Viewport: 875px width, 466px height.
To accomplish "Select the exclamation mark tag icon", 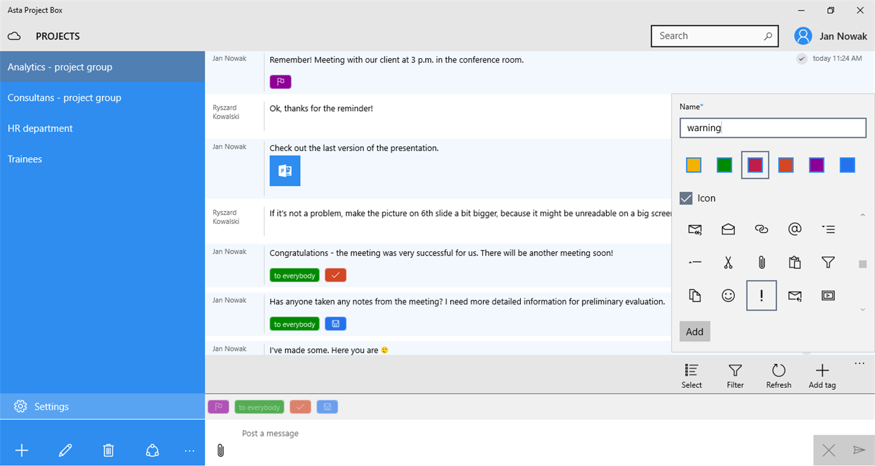I will point(761,295).
